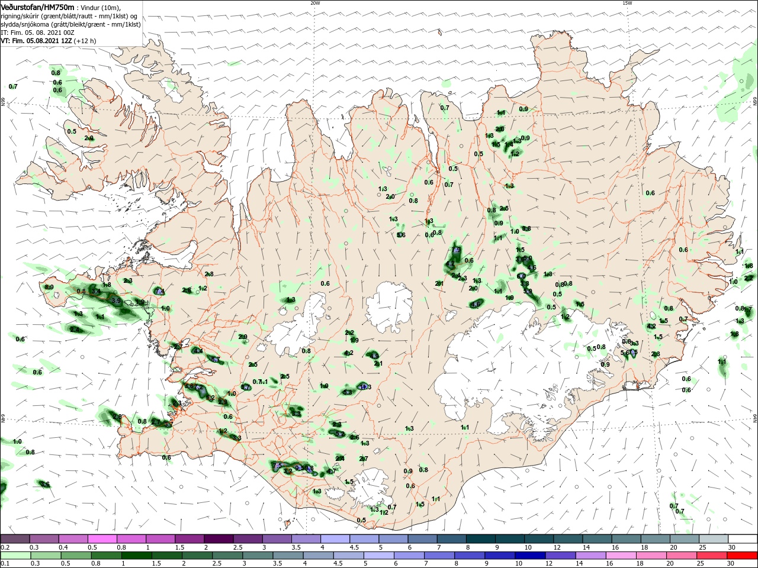
Task: Pick the light lavender top-row swatch between 4 and 4.5
Action: tap(335, 538)
